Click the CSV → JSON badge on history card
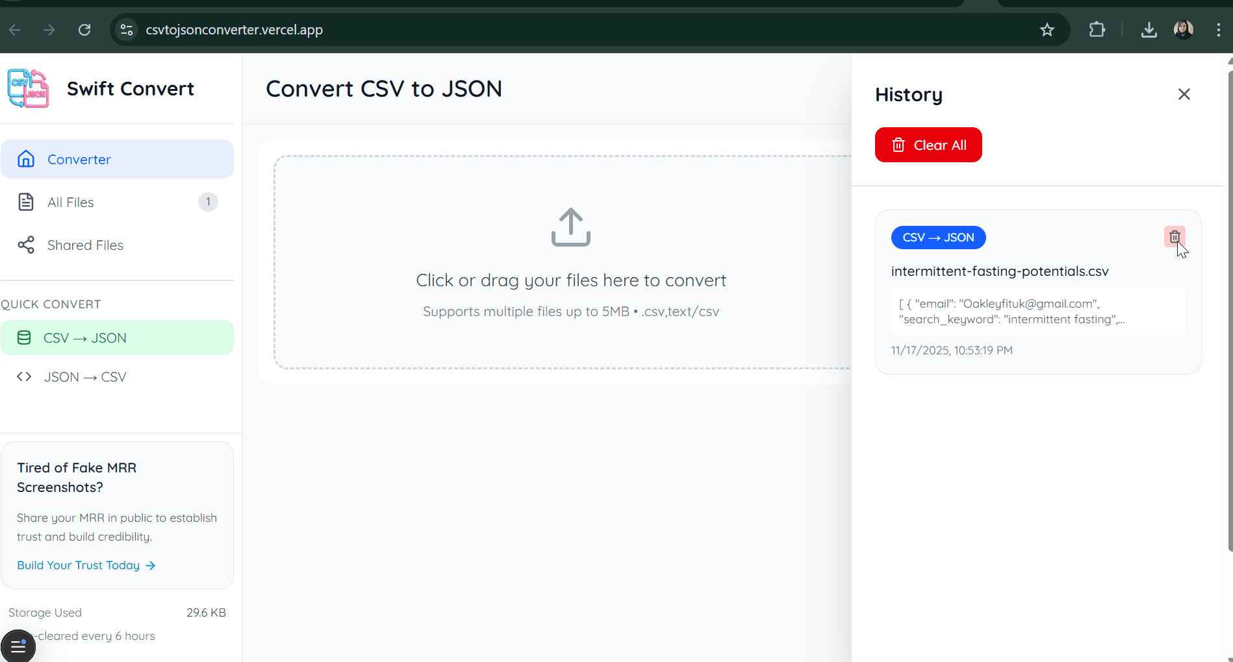The image size is (1233, 662). point(938,238)
